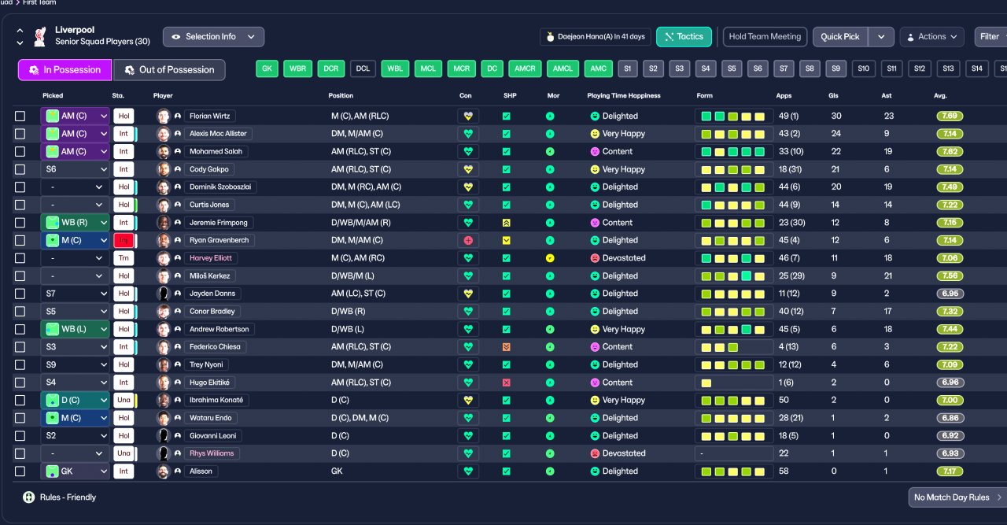
Task: Click Florian Wirtz's form colour squares
Action: (733, 116)
